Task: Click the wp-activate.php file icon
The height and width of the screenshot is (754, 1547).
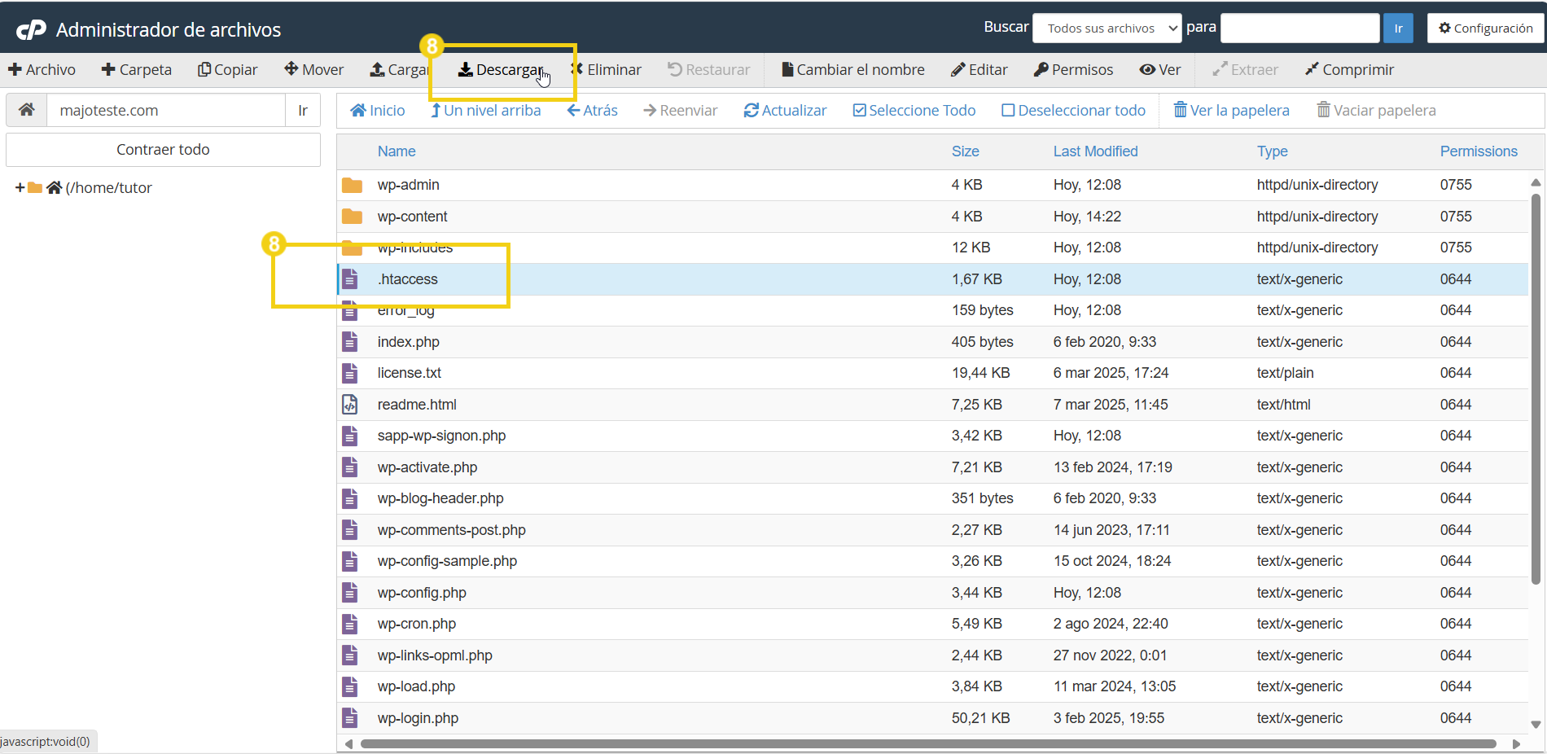Action: click(x=350, y=467)
